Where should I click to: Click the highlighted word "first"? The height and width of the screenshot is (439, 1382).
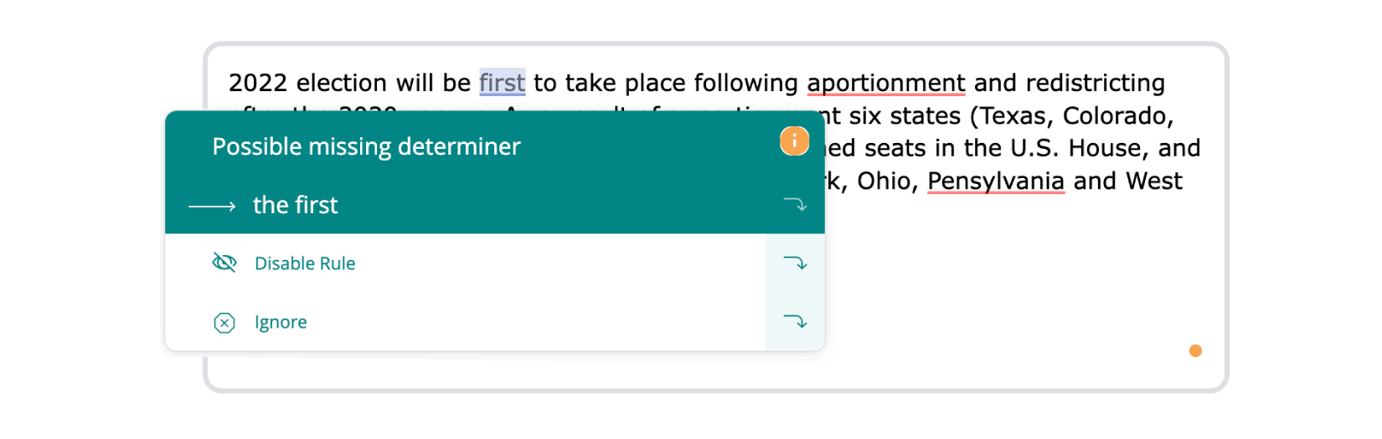click(x=503, y=83)
